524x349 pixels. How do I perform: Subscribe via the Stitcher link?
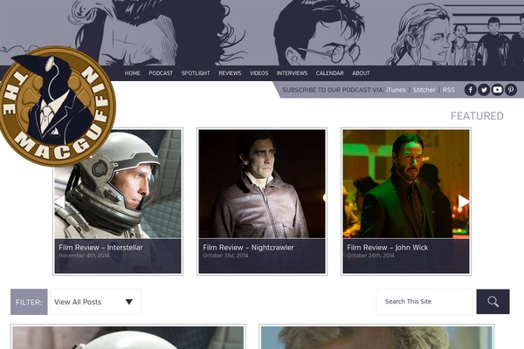tap(424, 90)
